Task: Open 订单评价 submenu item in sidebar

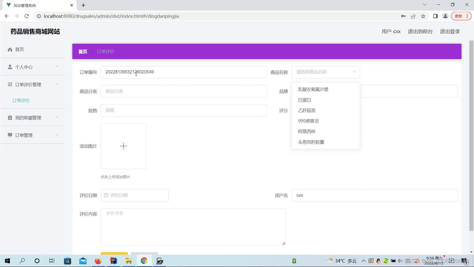Action: 21,100
